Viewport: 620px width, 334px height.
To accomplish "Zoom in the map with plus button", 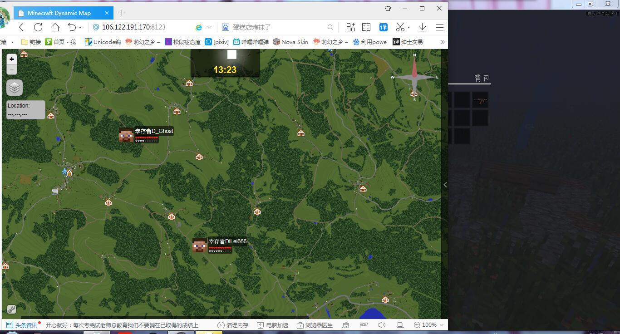I will pos(12,59).
